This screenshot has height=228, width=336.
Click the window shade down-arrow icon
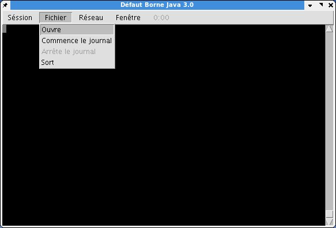pos(310,5)
